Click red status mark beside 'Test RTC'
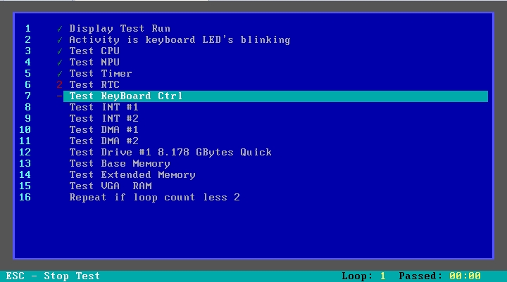This screenshot has height=282, width=507. coord(59,84)
